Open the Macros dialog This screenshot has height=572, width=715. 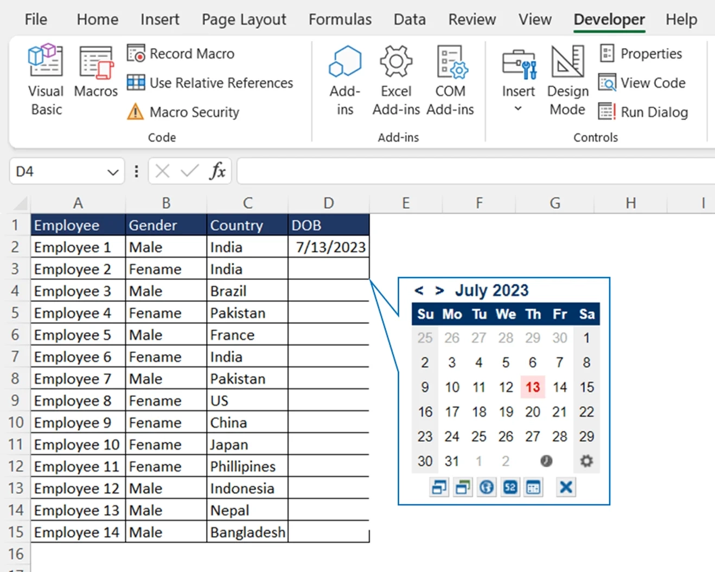pyautogui.click(x=96, y=72)
